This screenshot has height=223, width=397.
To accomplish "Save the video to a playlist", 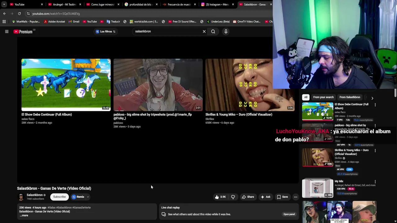I will tap(282, 197).
